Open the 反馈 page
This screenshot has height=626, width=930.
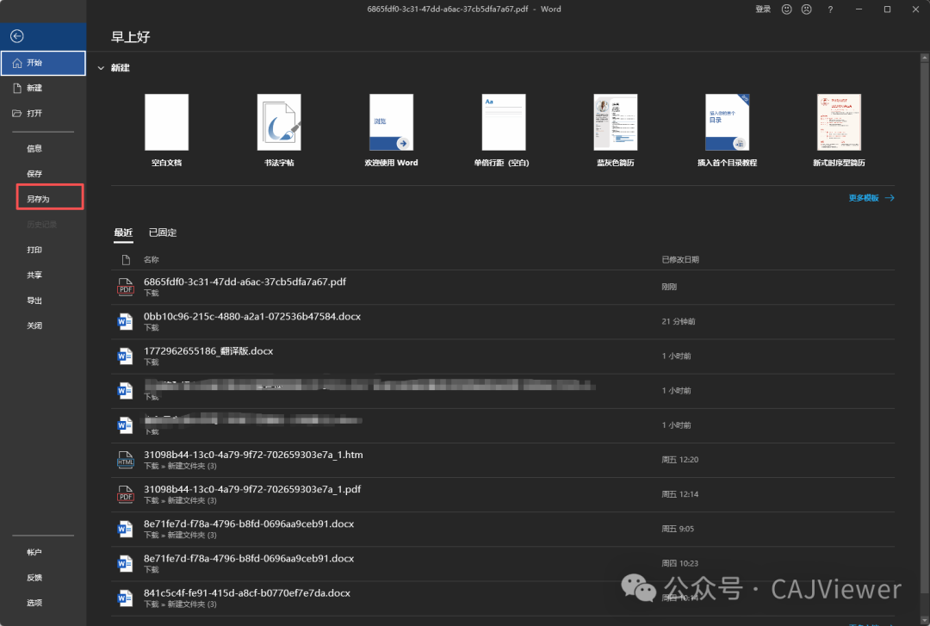click(x=34, y=577)
